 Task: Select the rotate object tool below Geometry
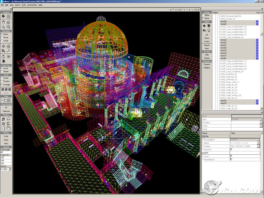point(8,46)
